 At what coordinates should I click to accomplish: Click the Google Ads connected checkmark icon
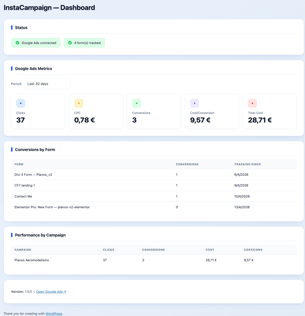[18, 43]
